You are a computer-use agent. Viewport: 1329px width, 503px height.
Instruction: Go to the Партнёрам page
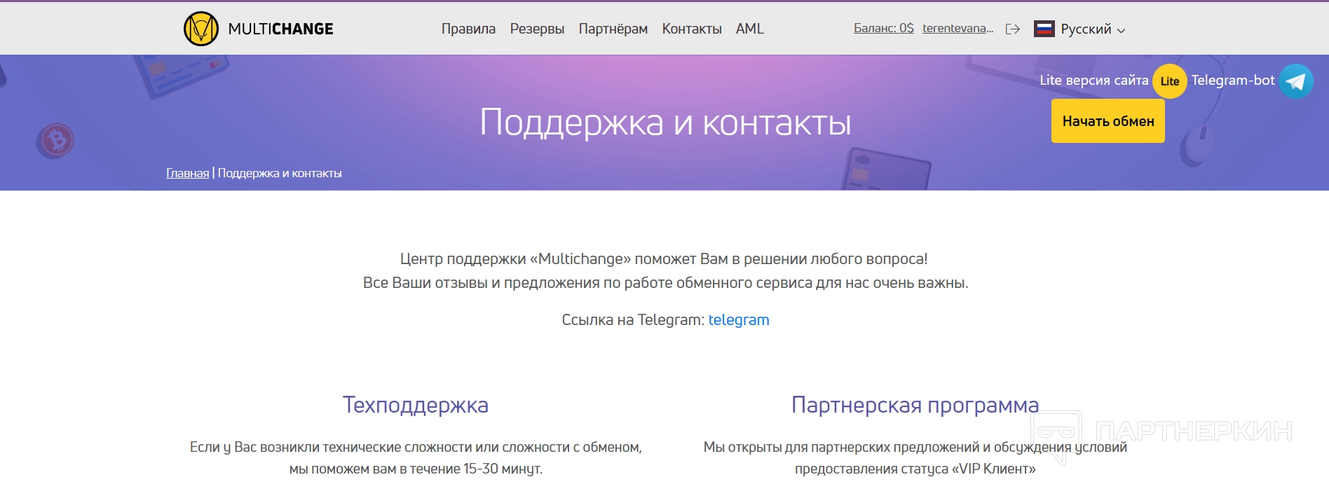pyautogui.click(x=613, y=29)
